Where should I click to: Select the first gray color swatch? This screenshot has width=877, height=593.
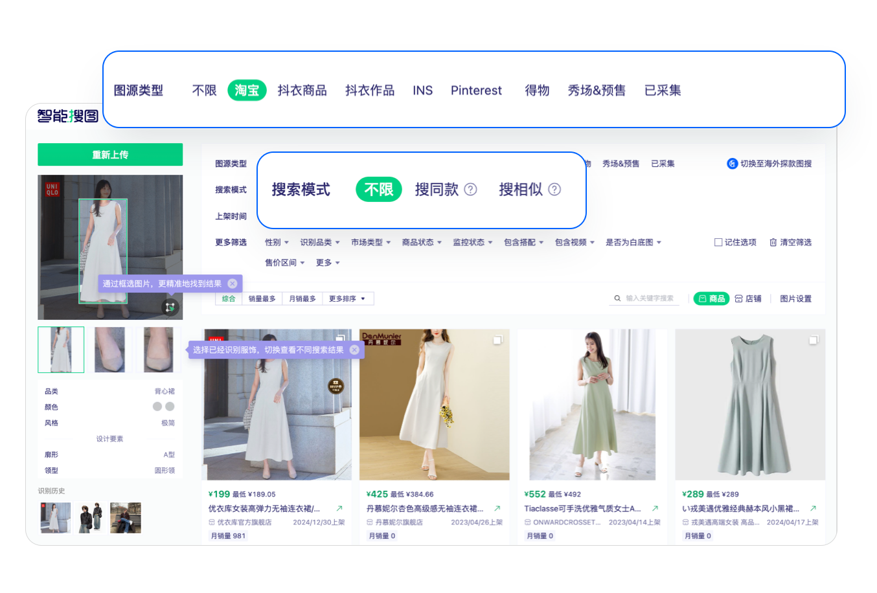pyautogui.click(x=157, y=407)
